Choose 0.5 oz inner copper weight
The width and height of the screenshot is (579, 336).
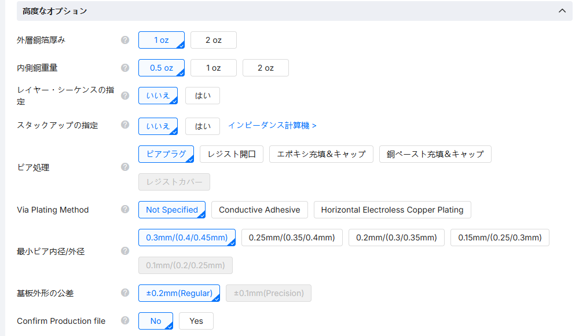pyautogui.click(x=162, y=68)
